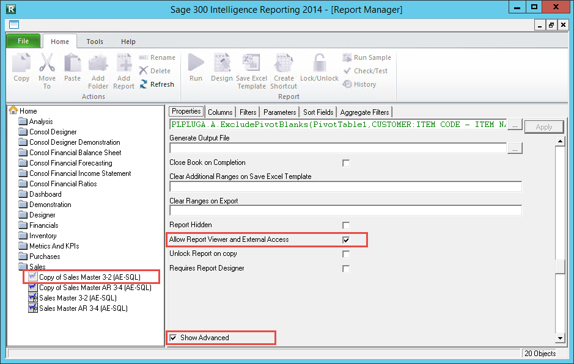Viewport: 574px width, 364px height.
Task: Click the Generate Output File field
Action: (338, 148)
